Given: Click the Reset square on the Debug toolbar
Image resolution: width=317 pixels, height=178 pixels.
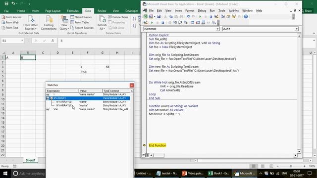Looking at the screenshot, I should (x=163, y=22).
